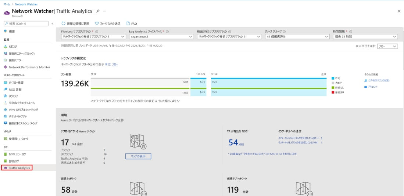Click info icon next to 検出されたサブスクリプション

coord(229,32)
